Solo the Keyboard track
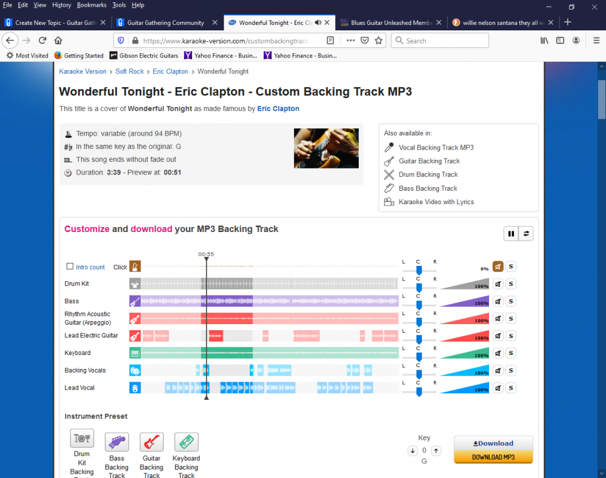The height and width of the screenshot is (478, 606). coord(511,353)
